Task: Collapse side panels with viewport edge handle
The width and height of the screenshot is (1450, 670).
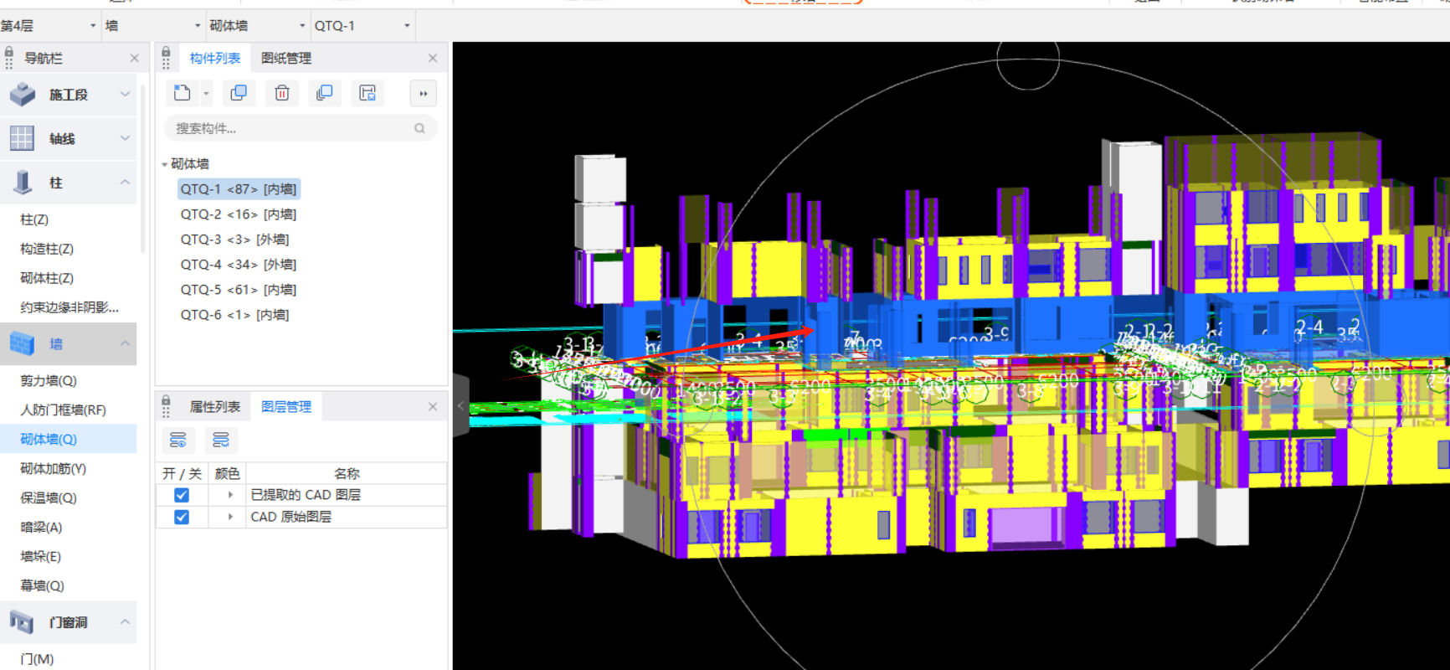Action: coord(460,405)
